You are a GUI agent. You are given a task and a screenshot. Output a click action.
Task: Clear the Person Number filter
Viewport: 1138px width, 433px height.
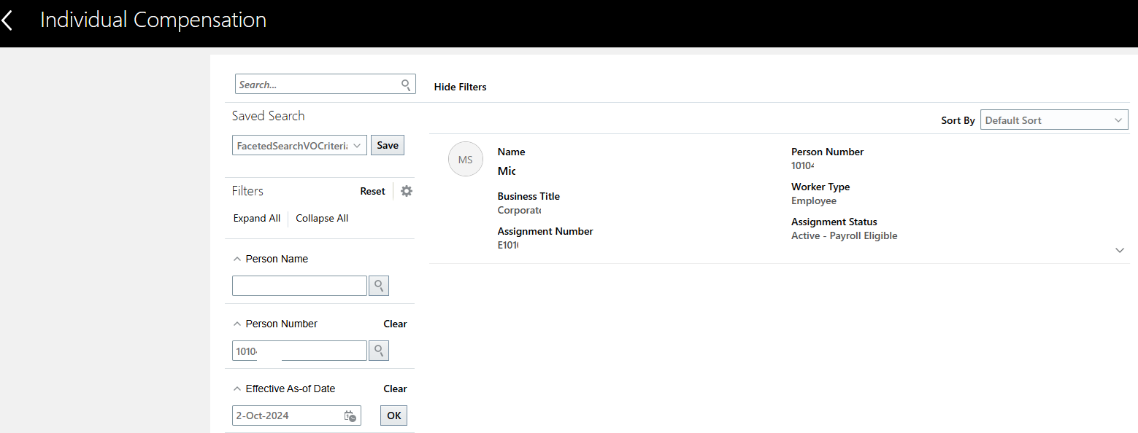point(394,323)
